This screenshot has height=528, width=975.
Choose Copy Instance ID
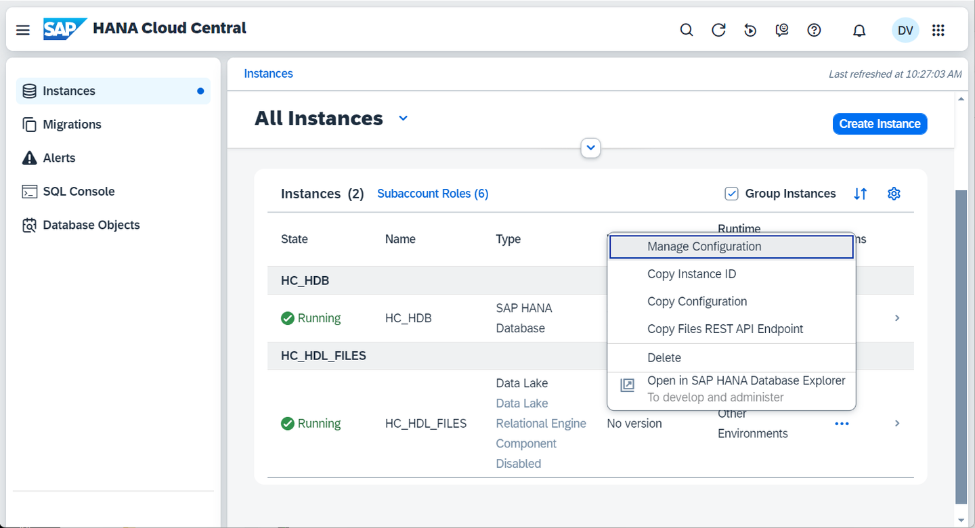tap(731, 274)
